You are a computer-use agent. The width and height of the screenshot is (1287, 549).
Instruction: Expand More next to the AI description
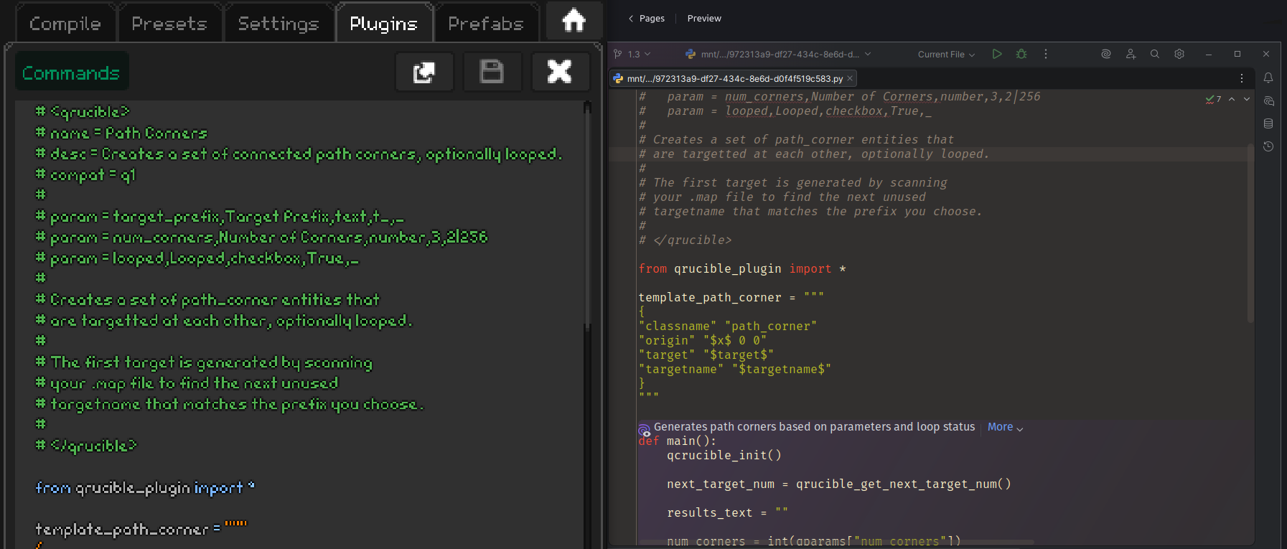tap(1005, 427)
